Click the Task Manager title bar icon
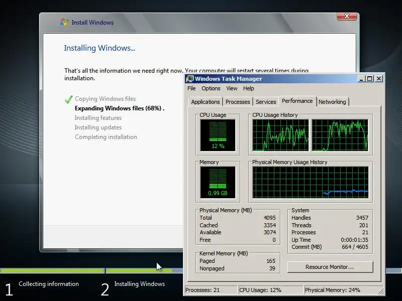The width and height of the screenshot is (402, 301). click(190, 79)
